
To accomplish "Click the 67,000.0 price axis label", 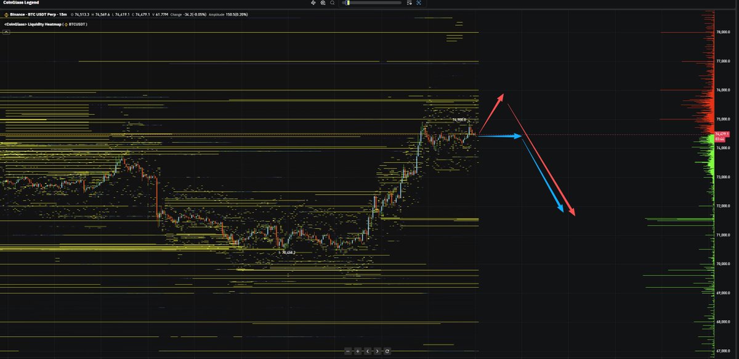I will (x=722, y=351).
